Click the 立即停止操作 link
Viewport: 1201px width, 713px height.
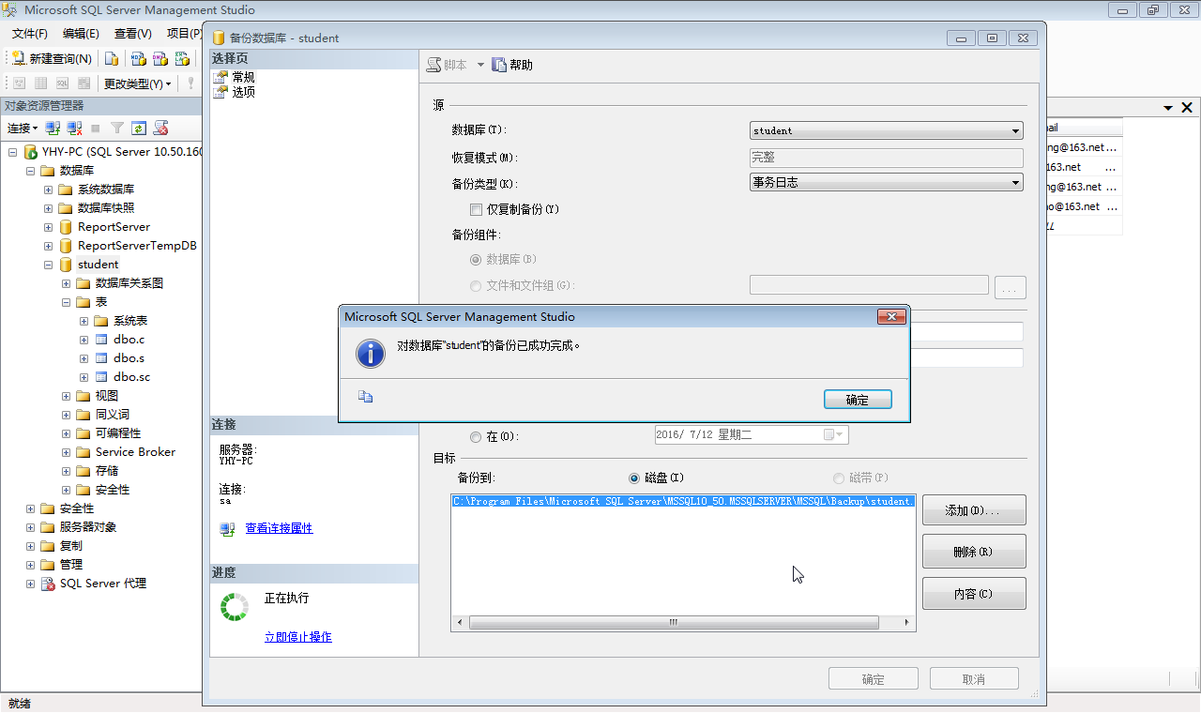tap(297, 637)
